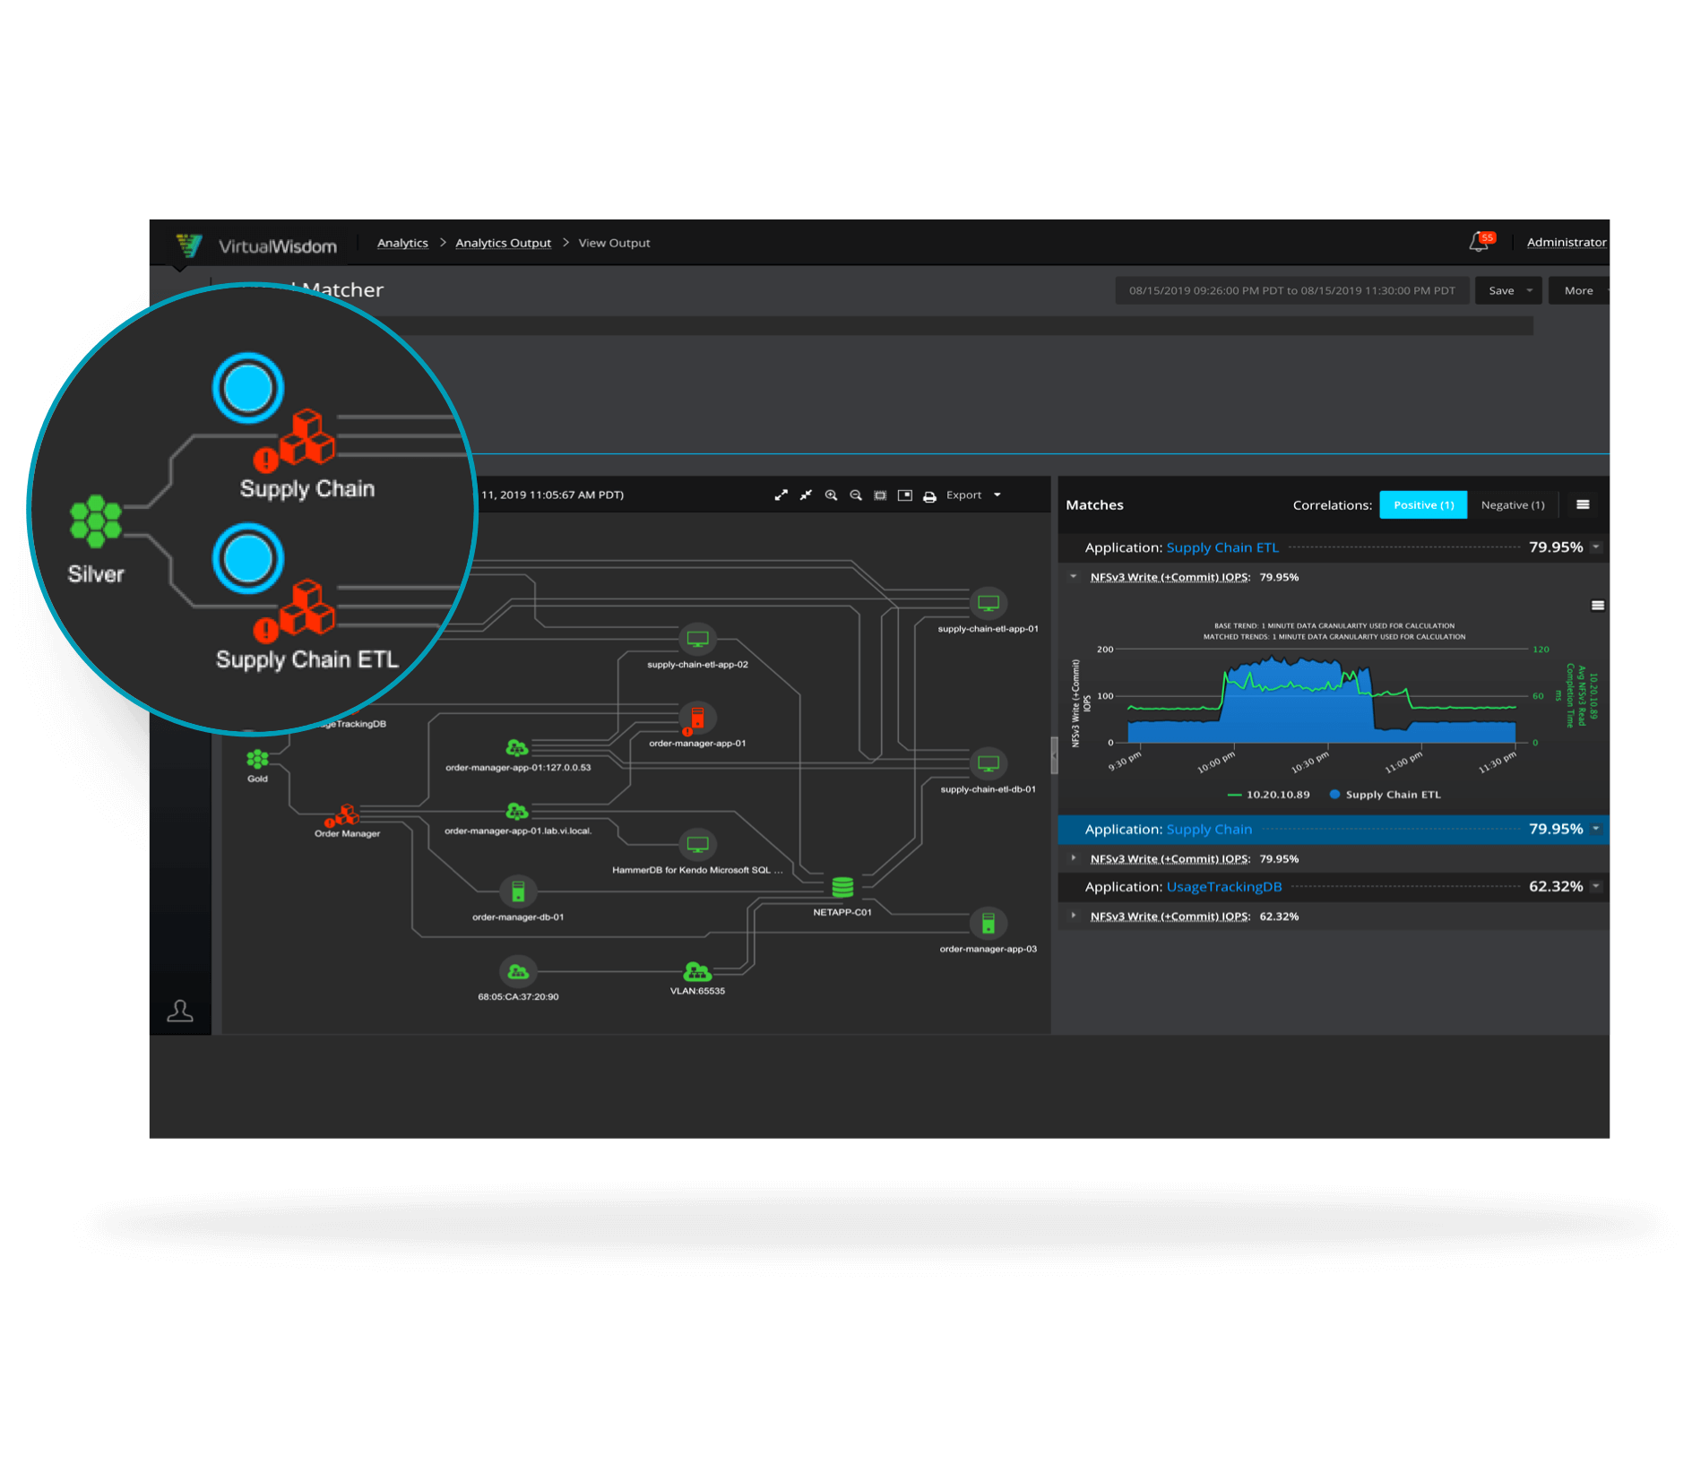Open the chart options menu icon

point(1597,606)
